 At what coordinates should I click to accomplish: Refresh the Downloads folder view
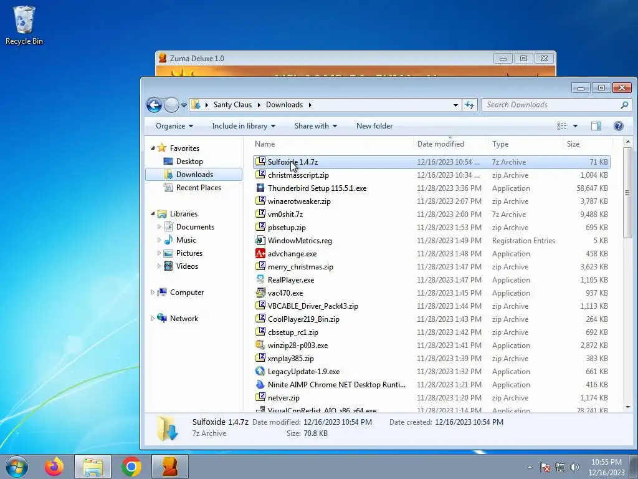pyautogui.click(x=470, y=105)
